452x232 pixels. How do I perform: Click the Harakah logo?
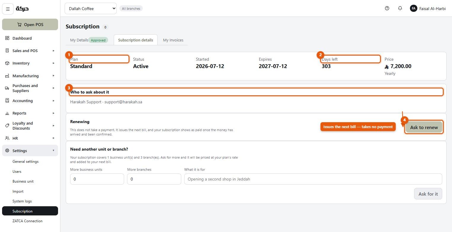point(22,9)
